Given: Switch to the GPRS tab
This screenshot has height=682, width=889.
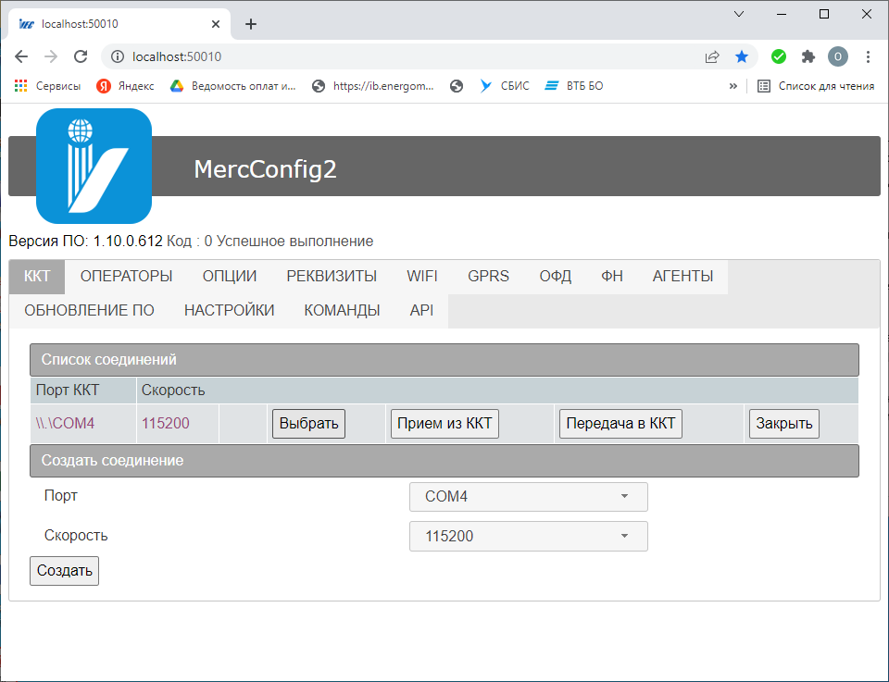Looking at the screenshot, I should point(489,277).
